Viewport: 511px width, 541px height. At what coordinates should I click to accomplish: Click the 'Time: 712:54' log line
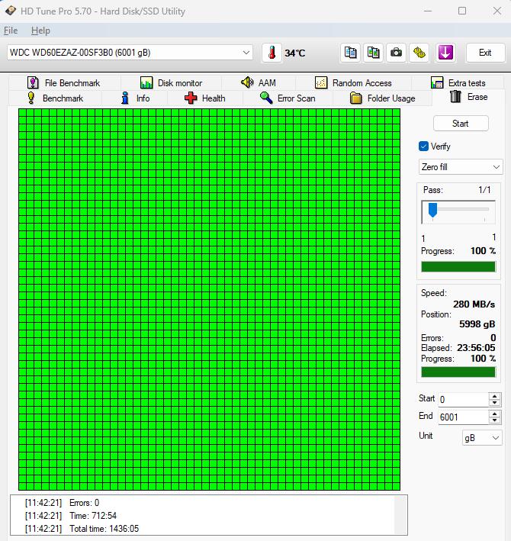coord(93,516)
